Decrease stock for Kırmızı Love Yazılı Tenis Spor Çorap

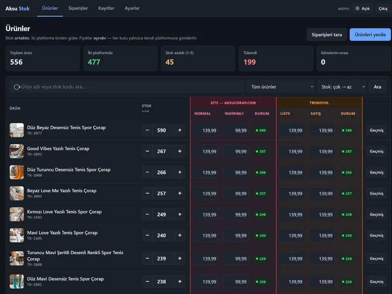point(147,214)
